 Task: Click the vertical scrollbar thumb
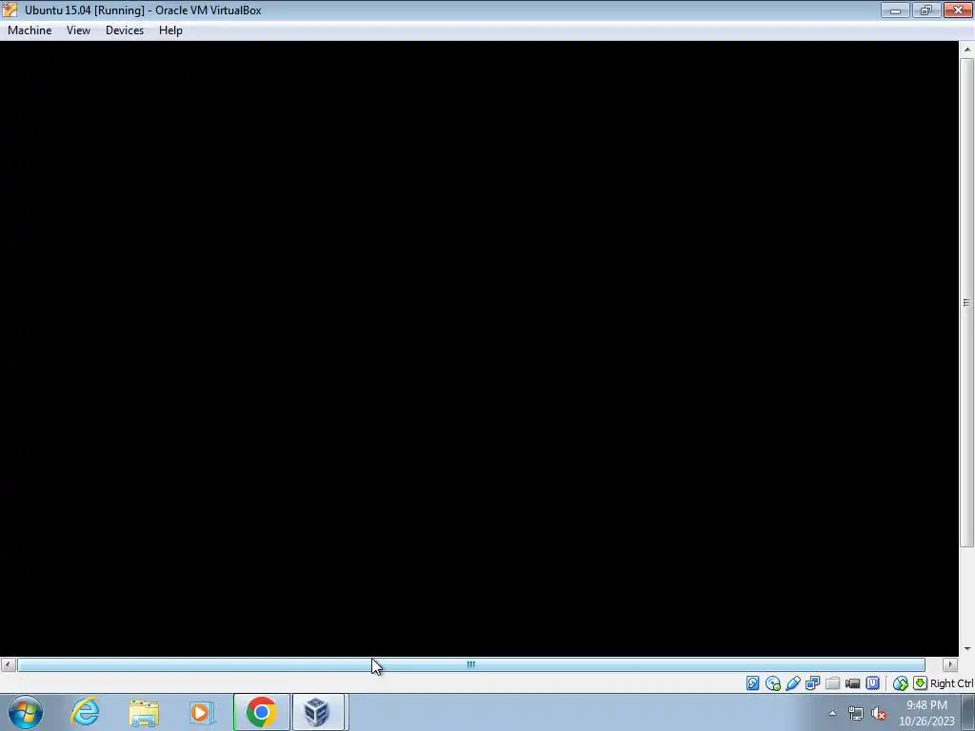967,303
